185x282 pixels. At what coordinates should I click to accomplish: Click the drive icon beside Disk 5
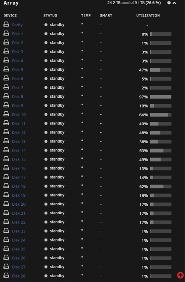pos(6,69)
